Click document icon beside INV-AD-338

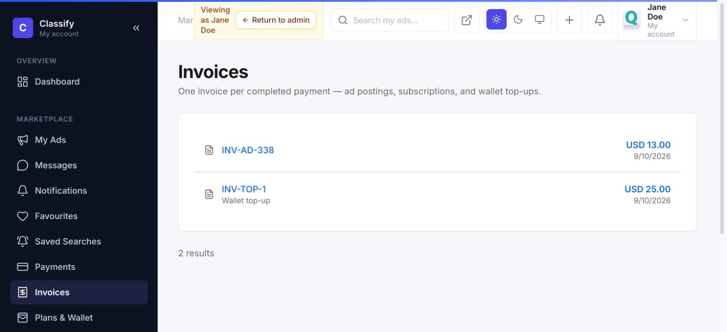(209, 150)
